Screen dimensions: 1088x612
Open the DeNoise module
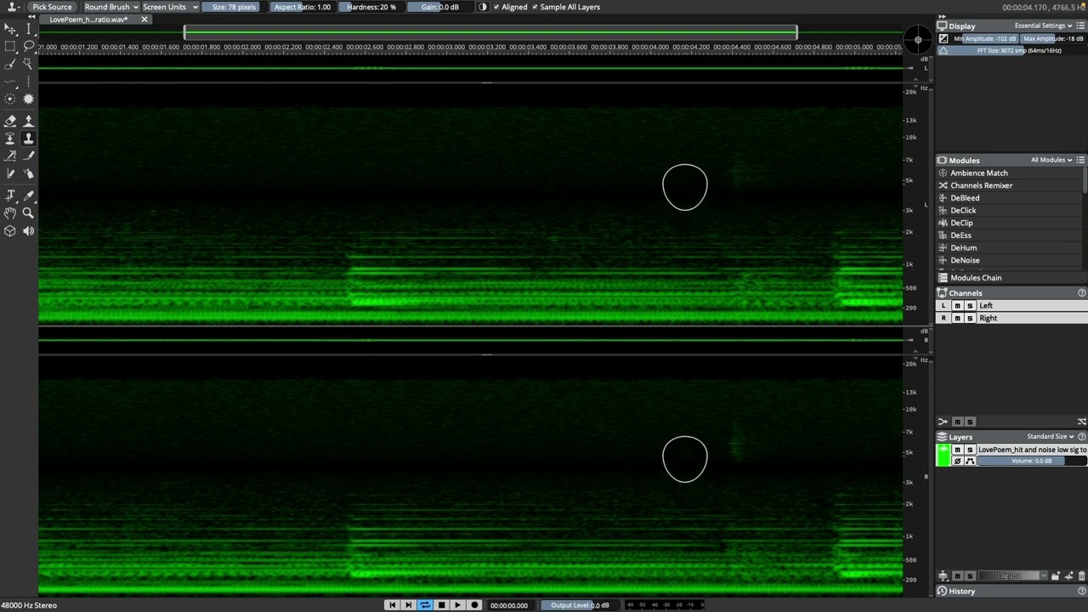pyautogui.click(x=965, y=260)
